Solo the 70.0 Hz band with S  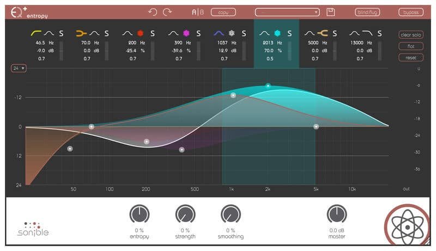106,34
